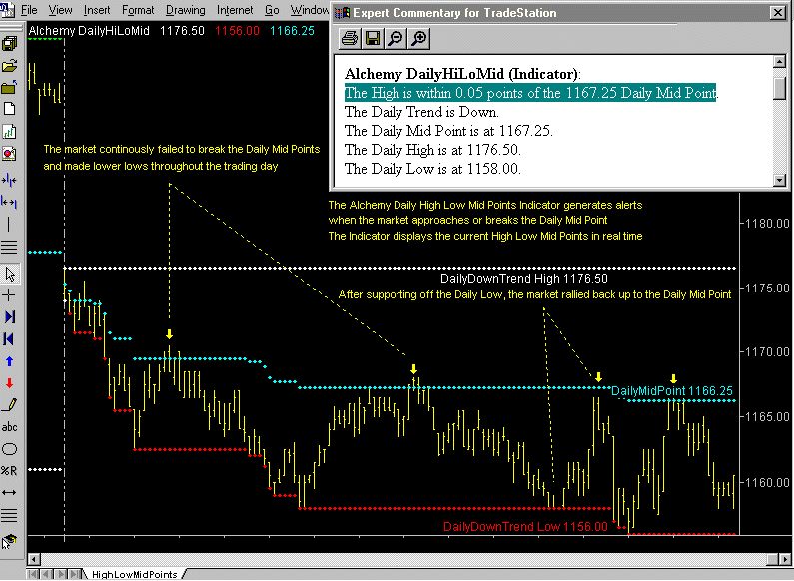Image resolution: width=794 pixels, height=581 pixels.
Task: Click 'The Daily Trend is Down.' line
Action: click(x=421, y=112)
